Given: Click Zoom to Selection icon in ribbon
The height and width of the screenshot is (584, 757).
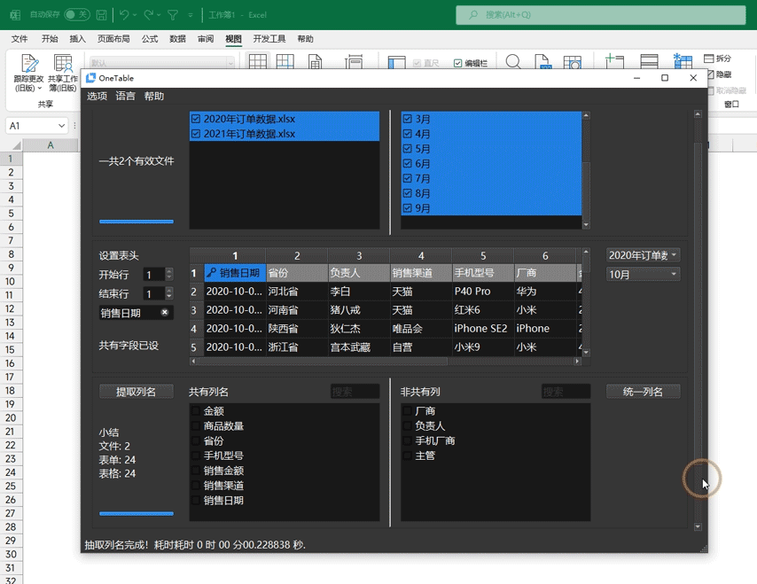Looking at the screenshot, I should tap(572, 62).
